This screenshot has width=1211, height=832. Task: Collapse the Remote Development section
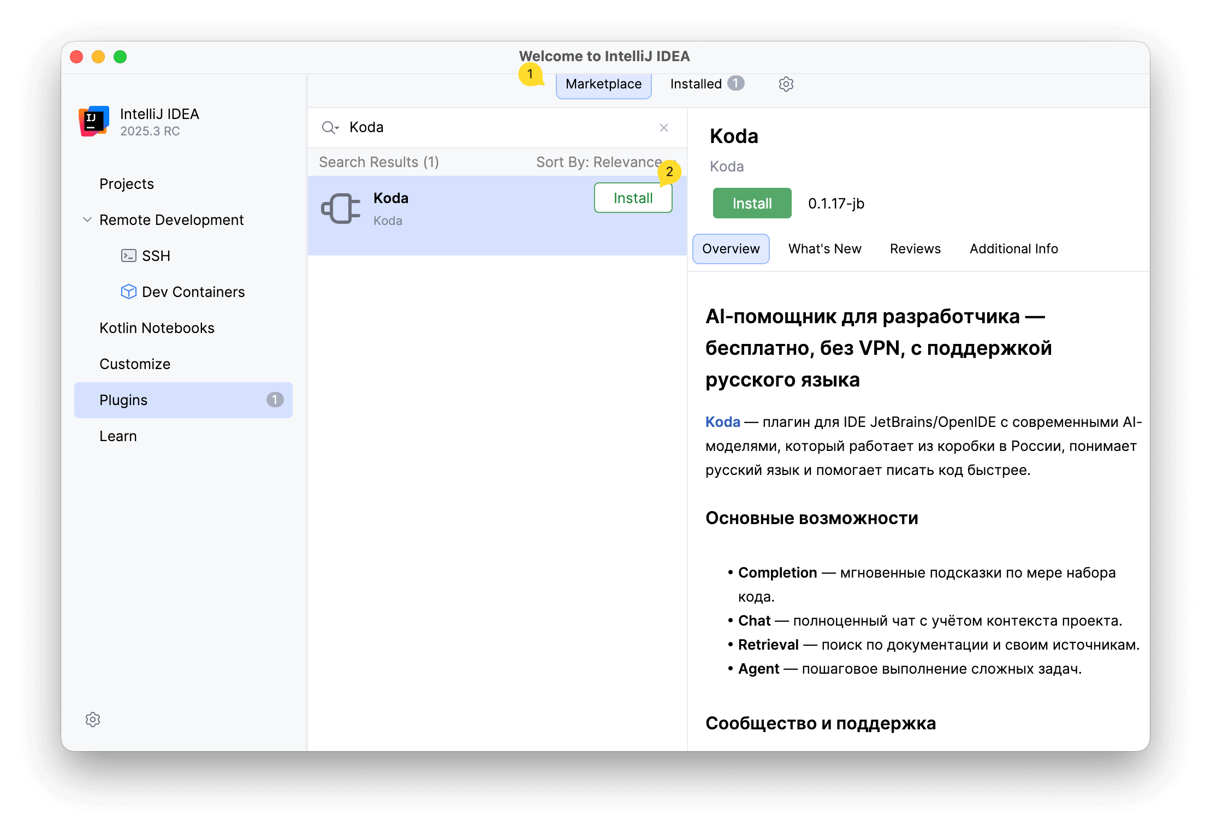point(87,219)
